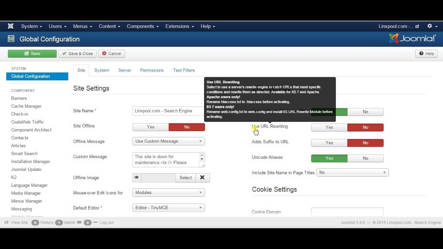Image resolution: width=443 pixels, height=249 pixels.
Task: Open Component Architect in sidebar
Action: coord(31,130)
